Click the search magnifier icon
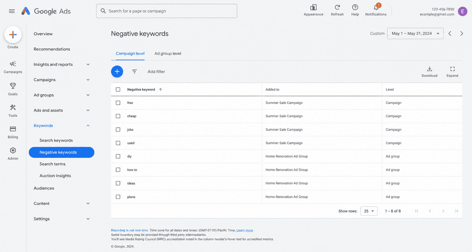The height and width of the screenshot is (252, 472). coord(103,11)
